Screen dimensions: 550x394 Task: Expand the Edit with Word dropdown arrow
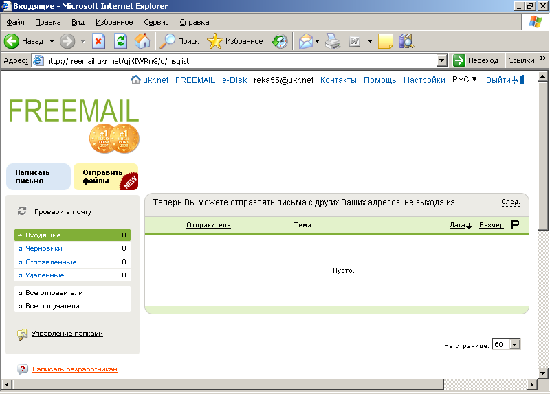coord(370,41)
